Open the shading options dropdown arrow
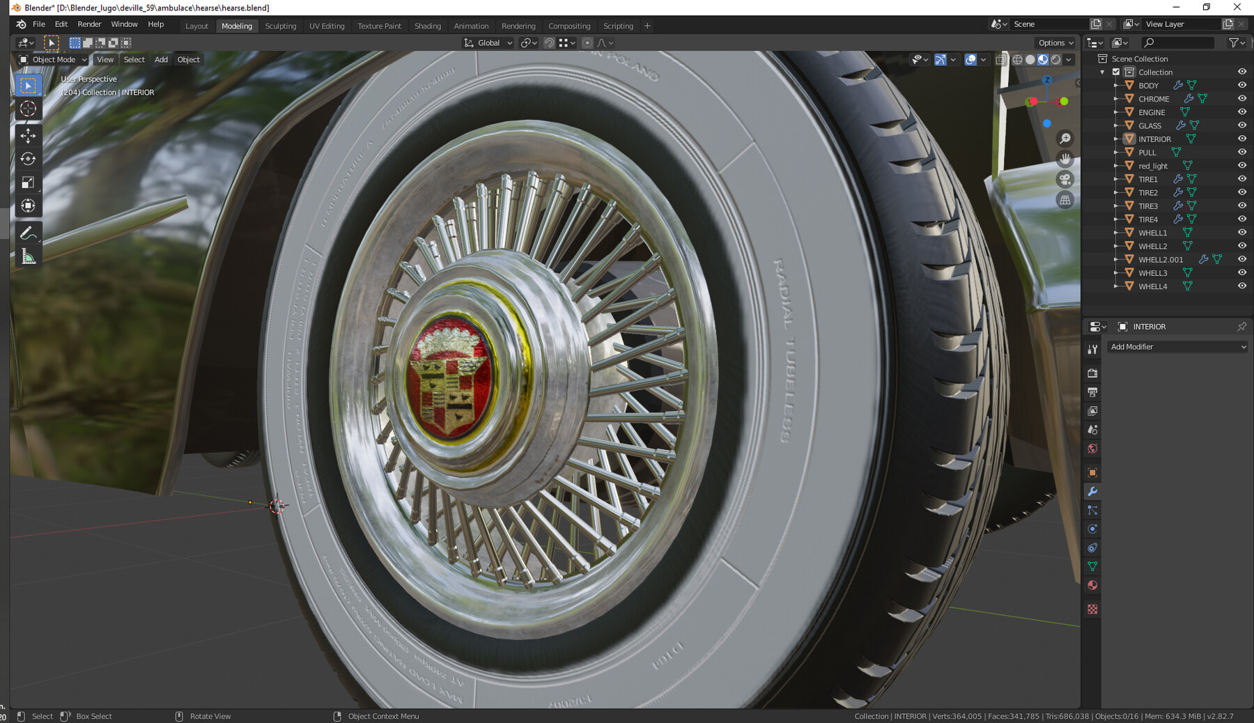 click(x=1069, y=60)
